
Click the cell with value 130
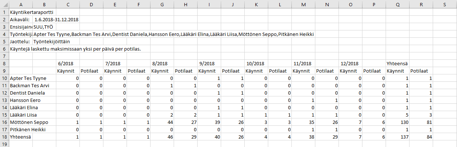pos(397,122)
